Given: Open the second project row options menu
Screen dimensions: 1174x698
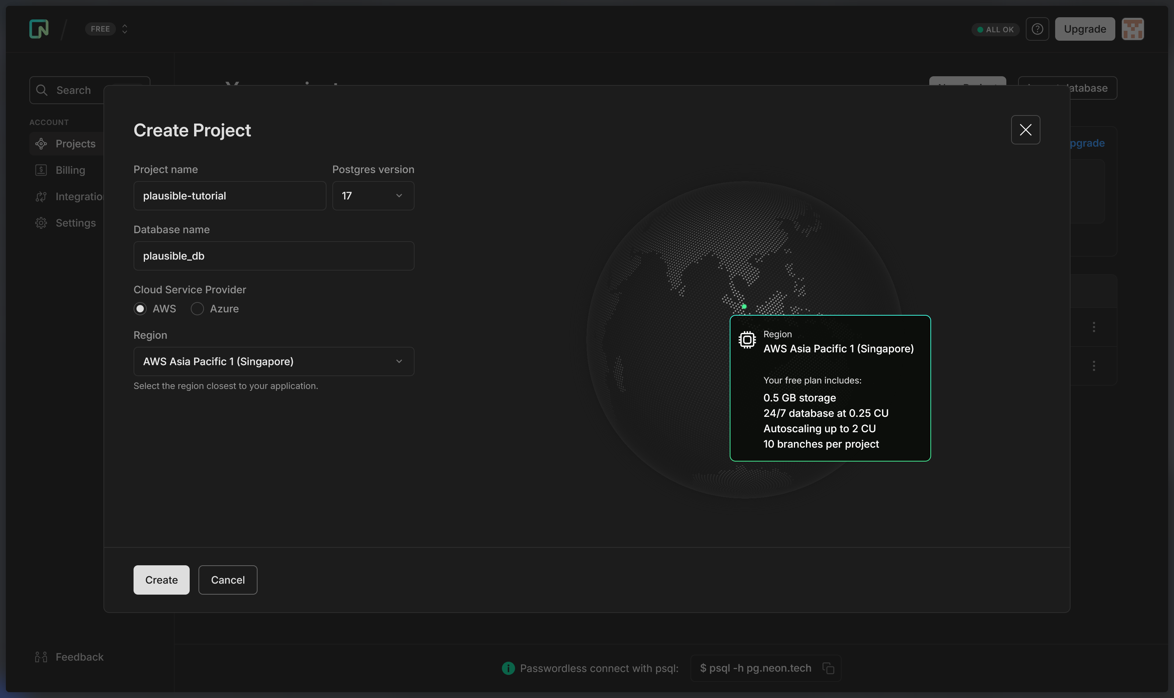Looking at the screenshot, I should tap(1094, 365).
